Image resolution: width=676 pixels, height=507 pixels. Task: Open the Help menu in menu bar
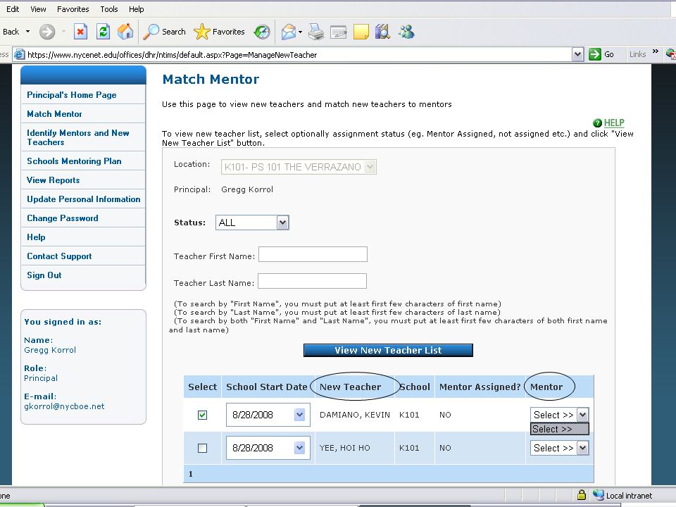point(136,9)
